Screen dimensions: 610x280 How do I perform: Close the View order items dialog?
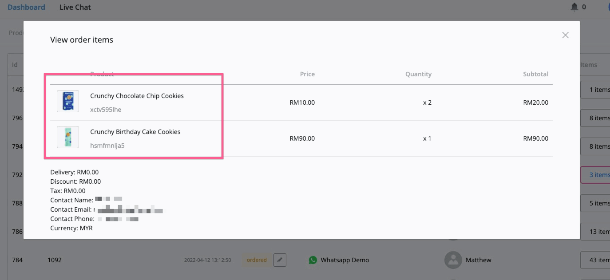[x=565, y=35]
